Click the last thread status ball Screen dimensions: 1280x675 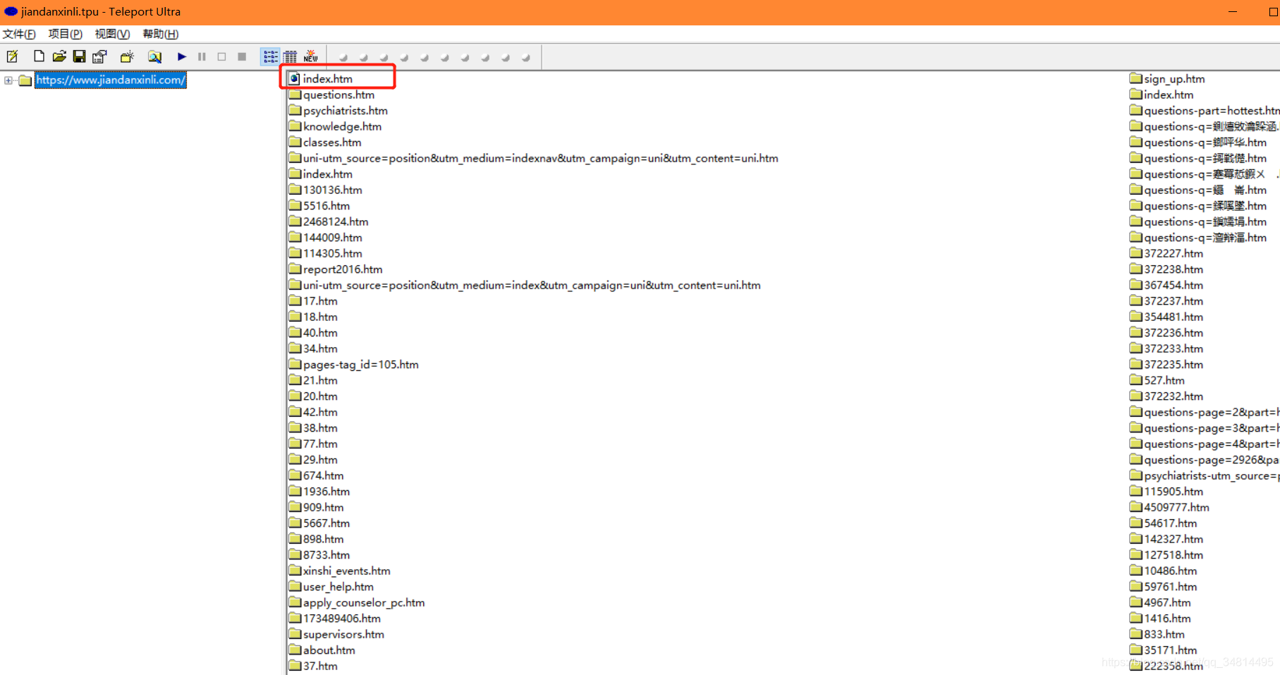[526, 58]
